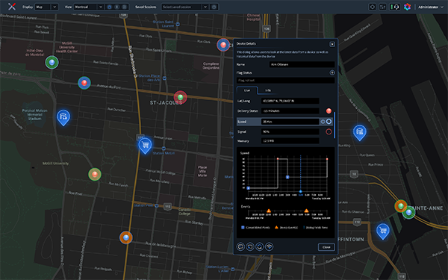448x280 pixels.
Task: Open the View dropdown showing Montreal
Action: pyautogui.click(x=89, y=7)
